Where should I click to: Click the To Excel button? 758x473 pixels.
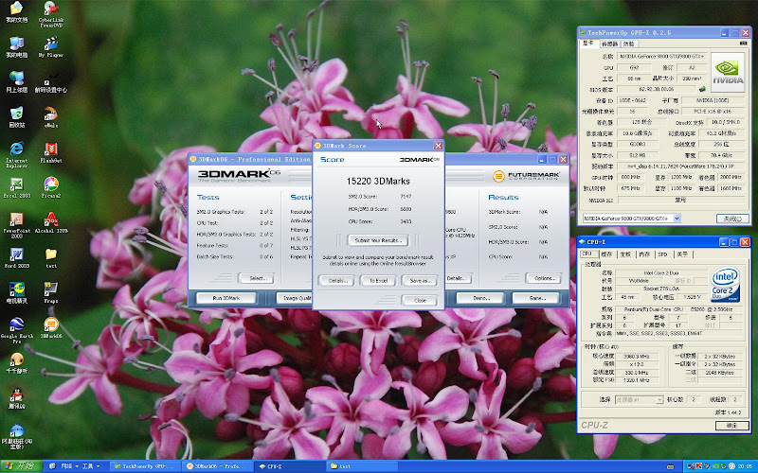[379, 280]
